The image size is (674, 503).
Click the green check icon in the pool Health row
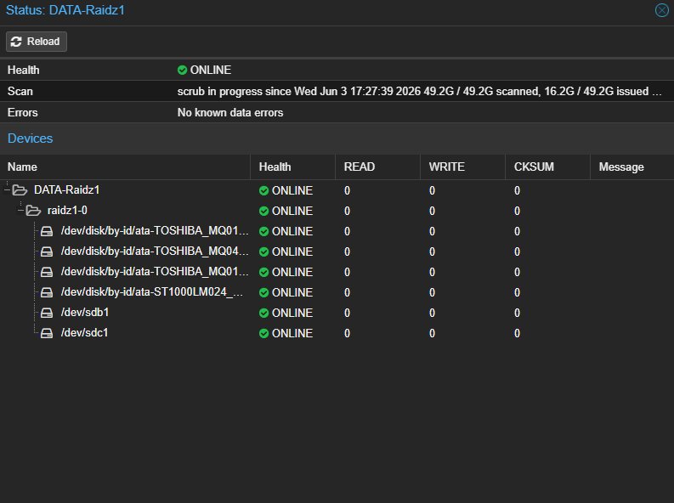pyautogui.click(x=182, y=70)
